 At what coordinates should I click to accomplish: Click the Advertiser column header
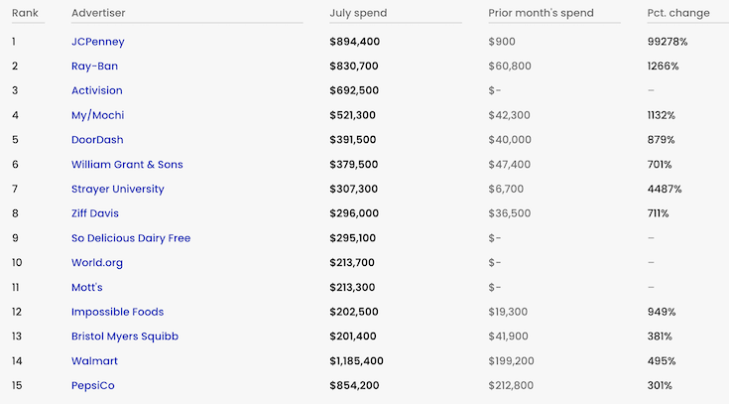coord(98,13)
